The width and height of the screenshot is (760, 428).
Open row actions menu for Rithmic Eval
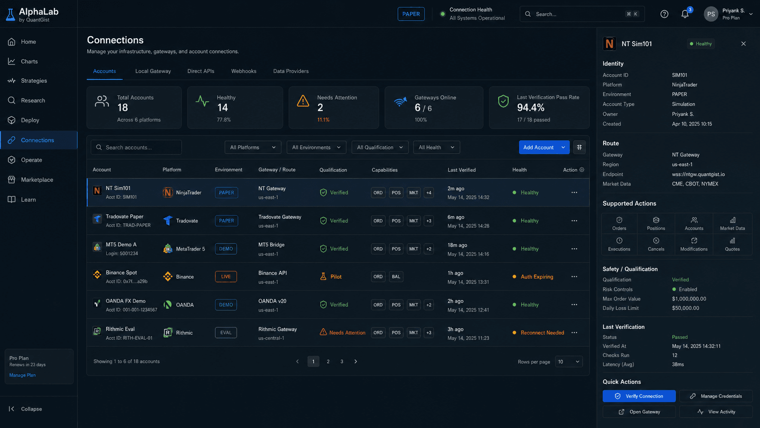coord(574,332)
